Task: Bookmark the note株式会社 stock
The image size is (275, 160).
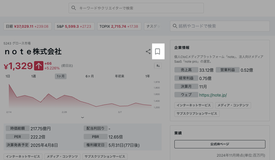Action: coord(157,52)
